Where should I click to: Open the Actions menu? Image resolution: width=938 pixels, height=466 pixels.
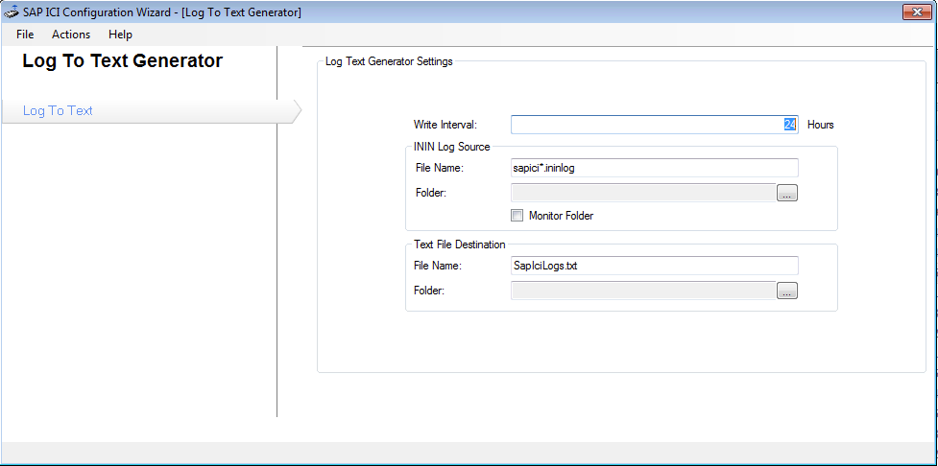71,35
